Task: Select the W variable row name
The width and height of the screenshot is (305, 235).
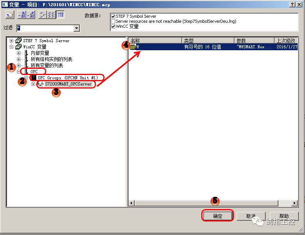Action: click(138, 47)
